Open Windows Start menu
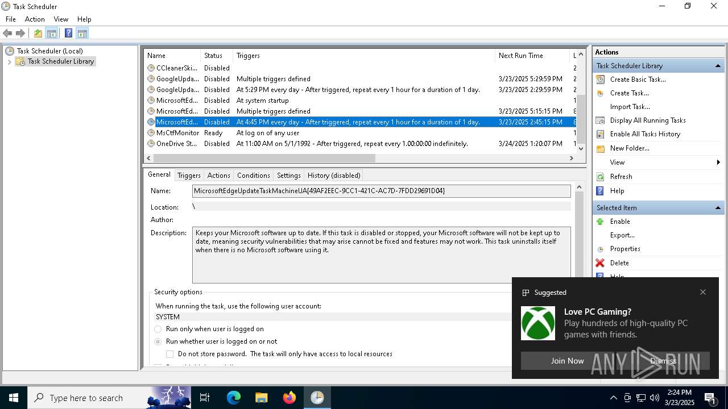 click(x=14, y=398)
